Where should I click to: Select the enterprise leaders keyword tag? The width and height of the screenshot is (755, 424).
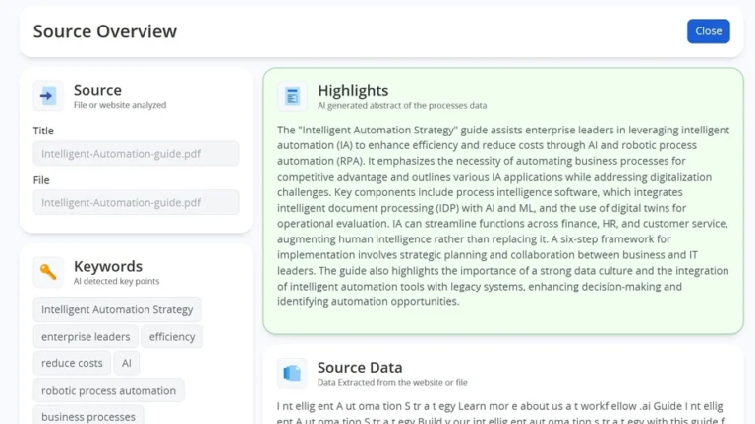click(86, 337)
